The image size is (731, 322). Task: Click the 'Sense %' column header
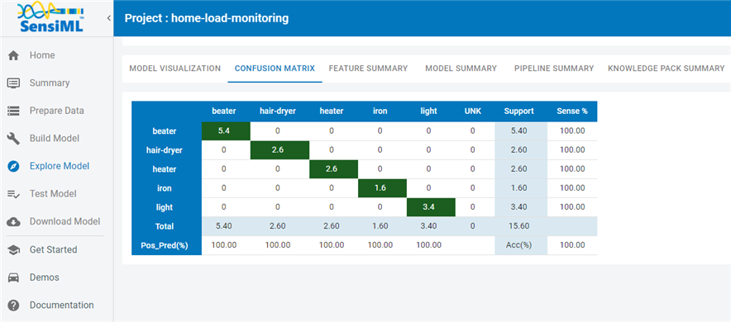pos(572,111)
